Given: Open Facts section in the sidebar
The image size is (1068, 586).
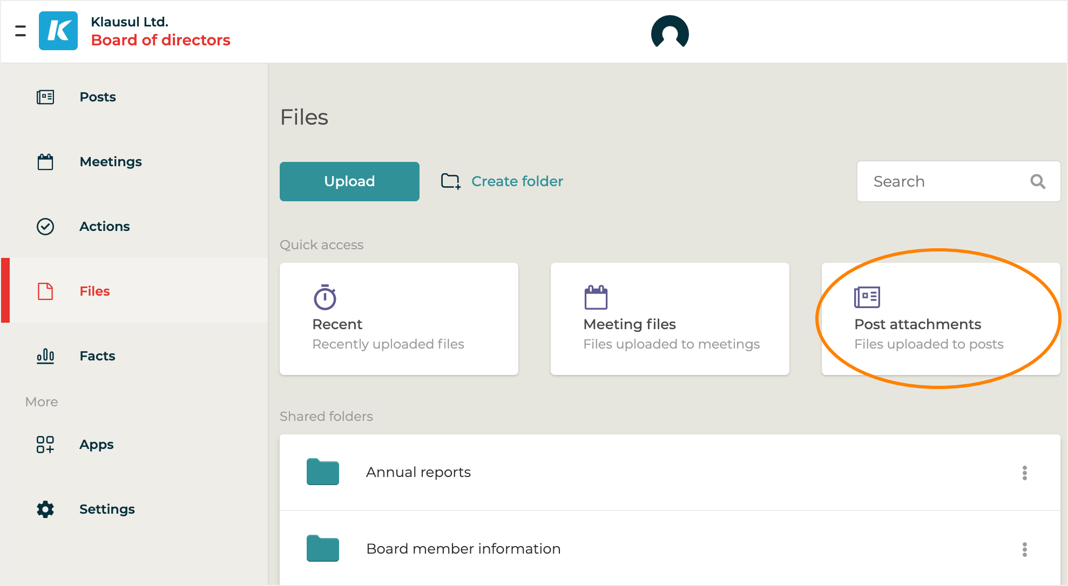Looking at the screenshot, I should tap(97, 356).
